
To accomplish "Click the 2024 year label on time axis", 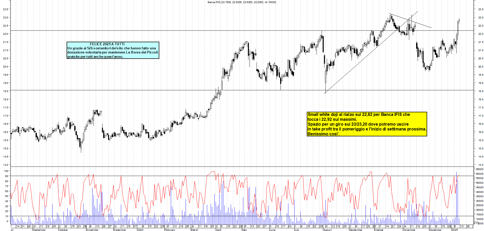I will tap(140, 230).
